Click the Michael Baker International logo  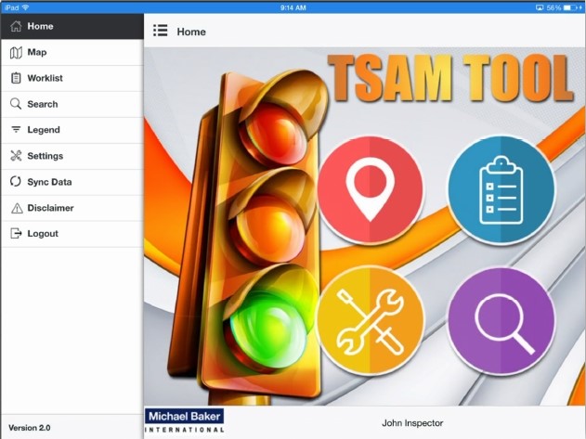[x=184, y=421]
